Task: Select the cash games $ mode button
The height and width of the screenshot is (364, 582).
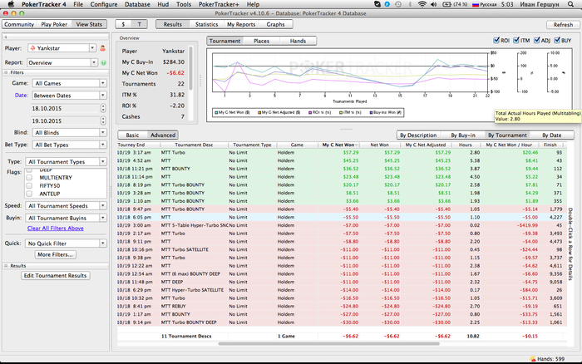Action: point(123,24)
